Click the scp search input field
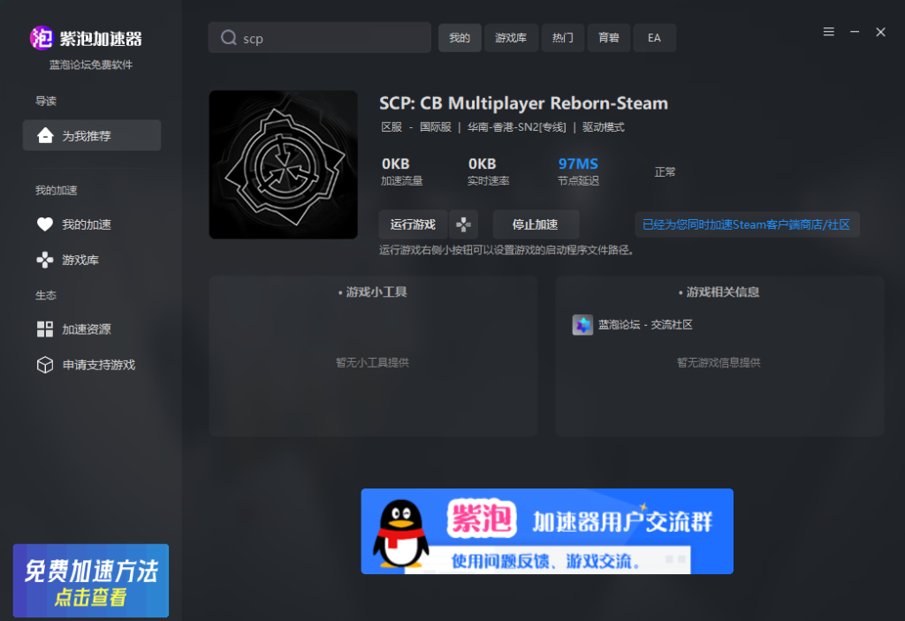Image resolution: width=905 pixels, height=621 pixels. click(x=319, y=37)
